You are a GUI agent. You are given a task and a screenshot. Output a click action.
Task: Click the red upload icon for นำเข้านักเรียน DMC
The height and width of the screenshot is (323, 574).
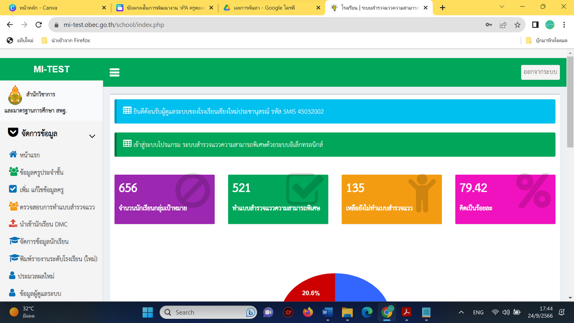click(13, 224)
